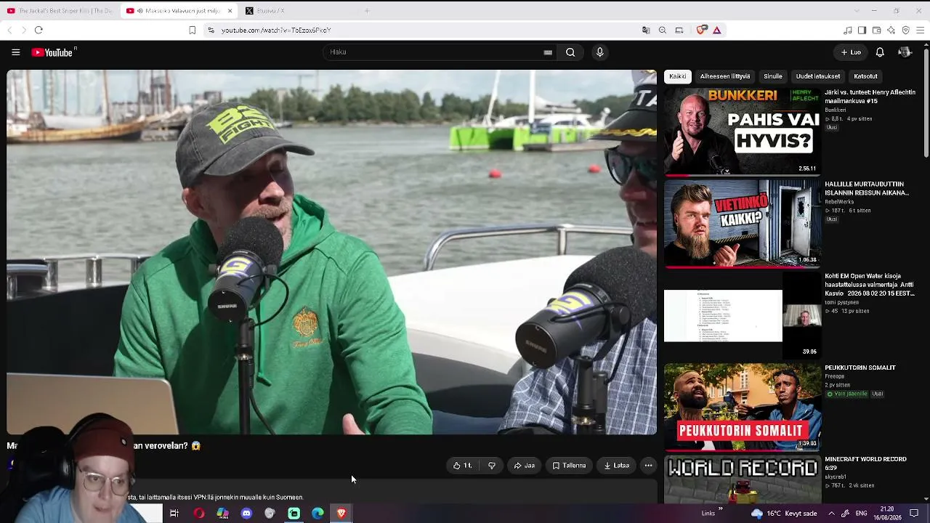Open the browser tab search dropdown
This screenshot has width=930, height=523.
857,11
